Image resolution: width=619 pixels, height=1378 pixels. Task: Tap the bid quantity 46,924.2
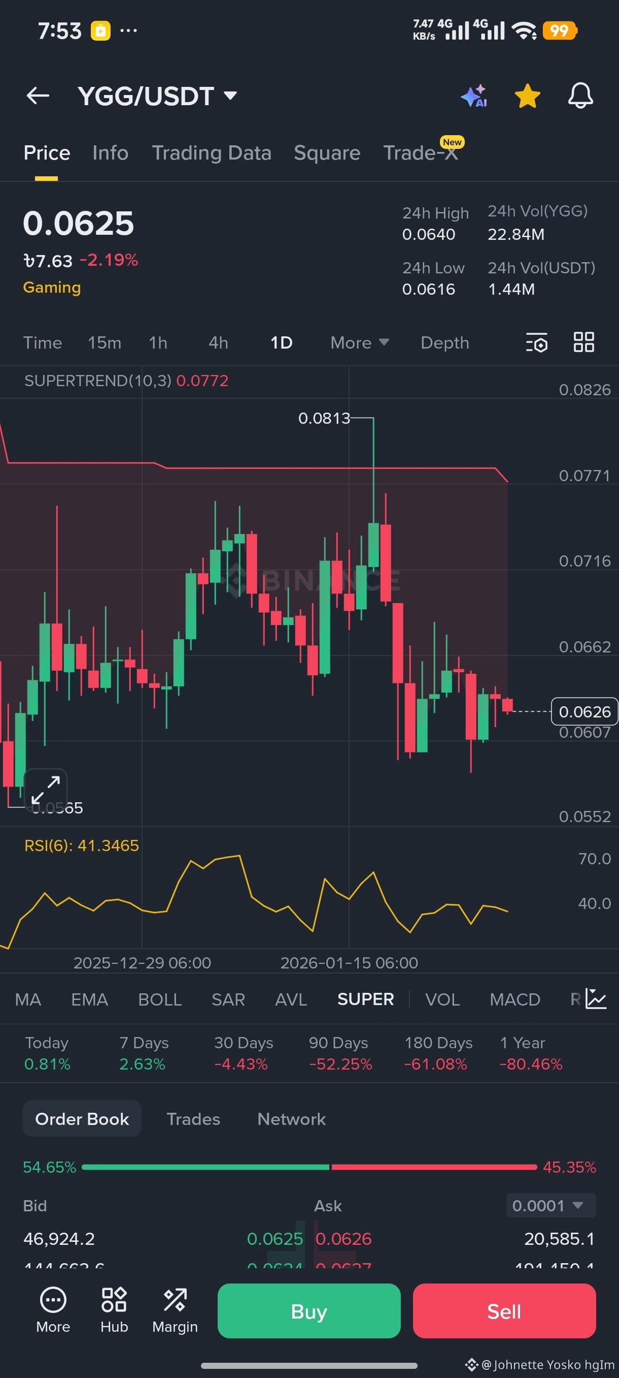tap(59, 1238)
